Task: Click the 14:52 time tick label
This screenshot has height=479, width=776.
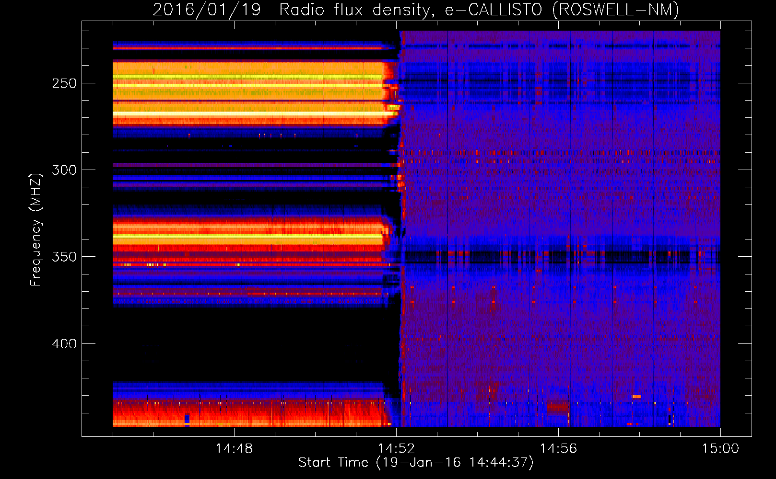Action: [x=396, y=449]
